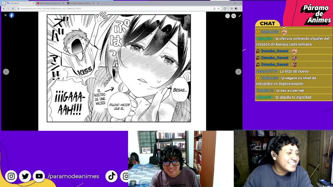Click the CHAT header label
333x187 pixels.
coord(267,24)
